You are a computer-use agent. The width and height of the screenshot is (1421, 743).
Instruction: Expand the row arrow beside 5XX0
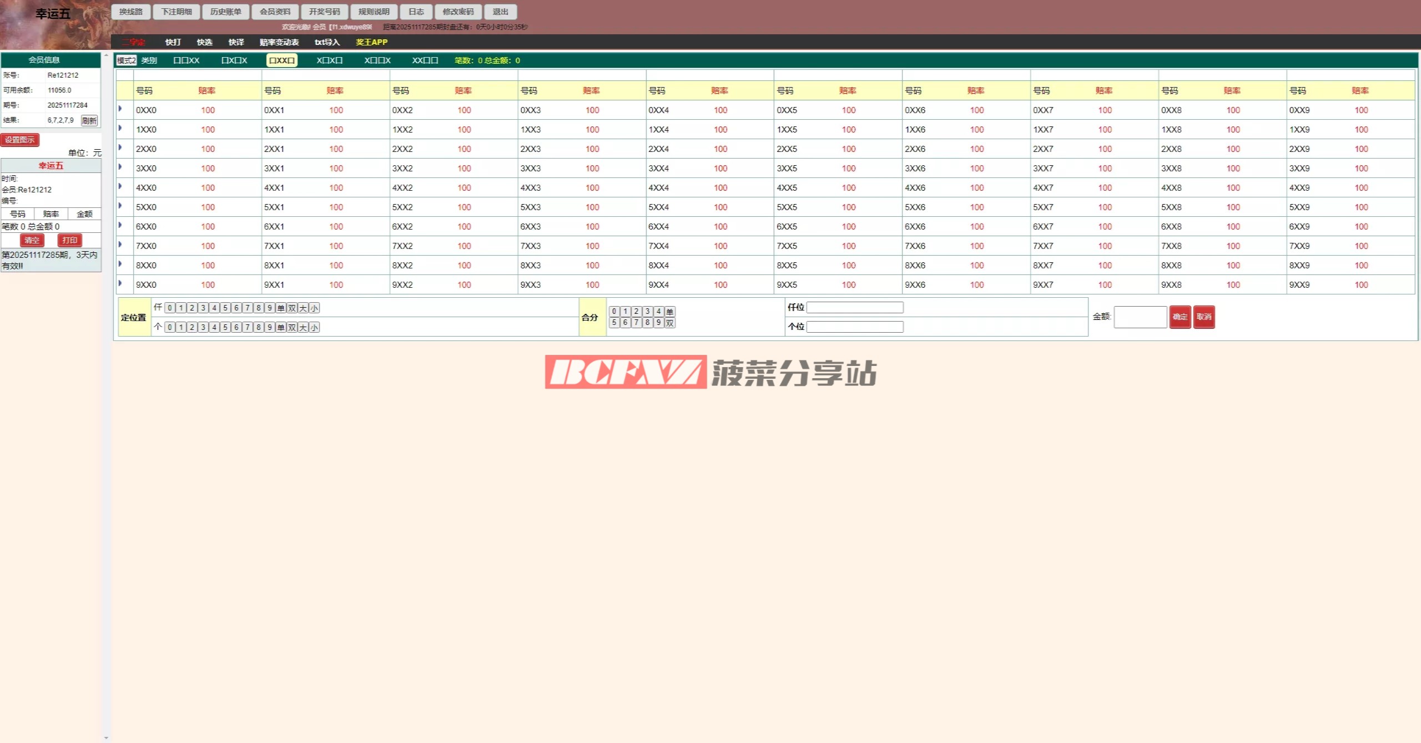tap(120, 206)
